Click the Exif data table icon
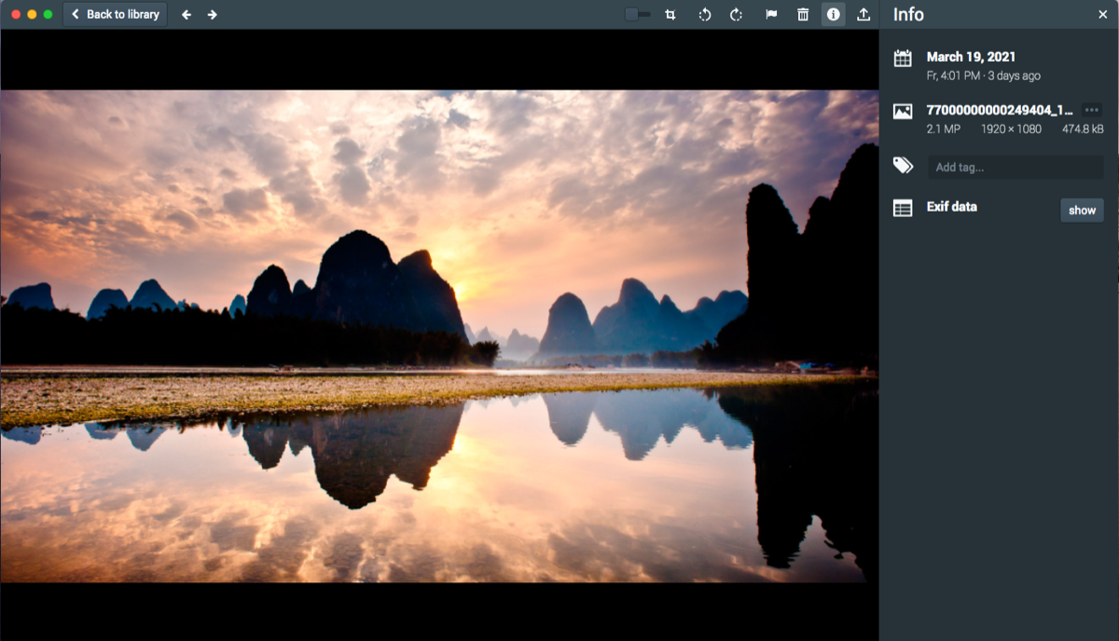This screenshot has width=1119, height=641. [902, 208]
